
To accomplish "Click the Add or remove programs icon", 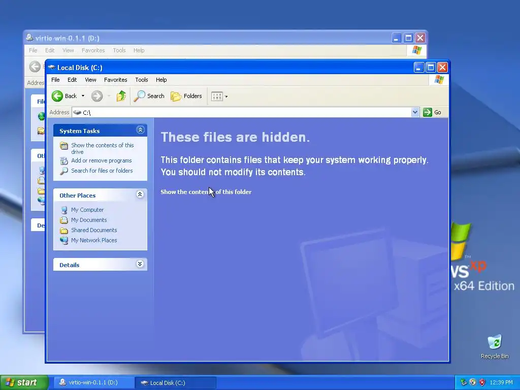I will click(64, 161).
